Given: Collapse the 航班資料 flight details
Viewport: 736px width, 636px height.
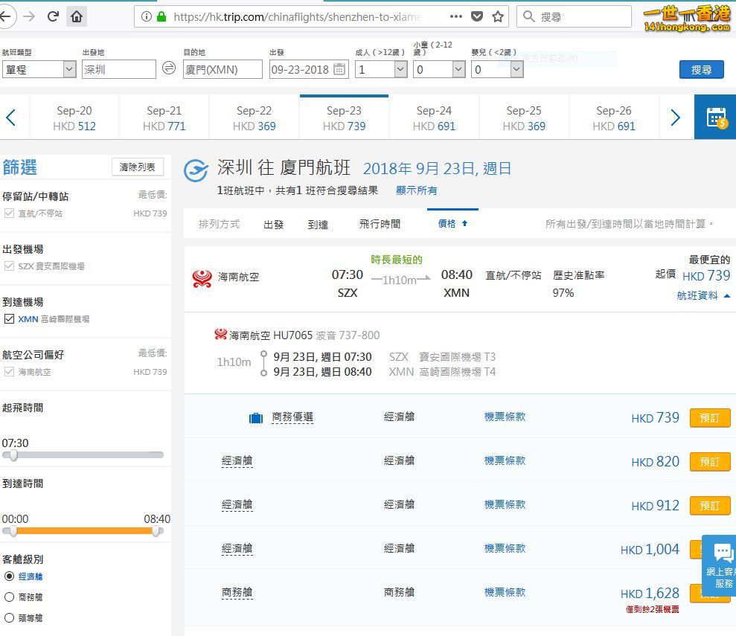Looking at the screenshot, I should pos(703,295).
